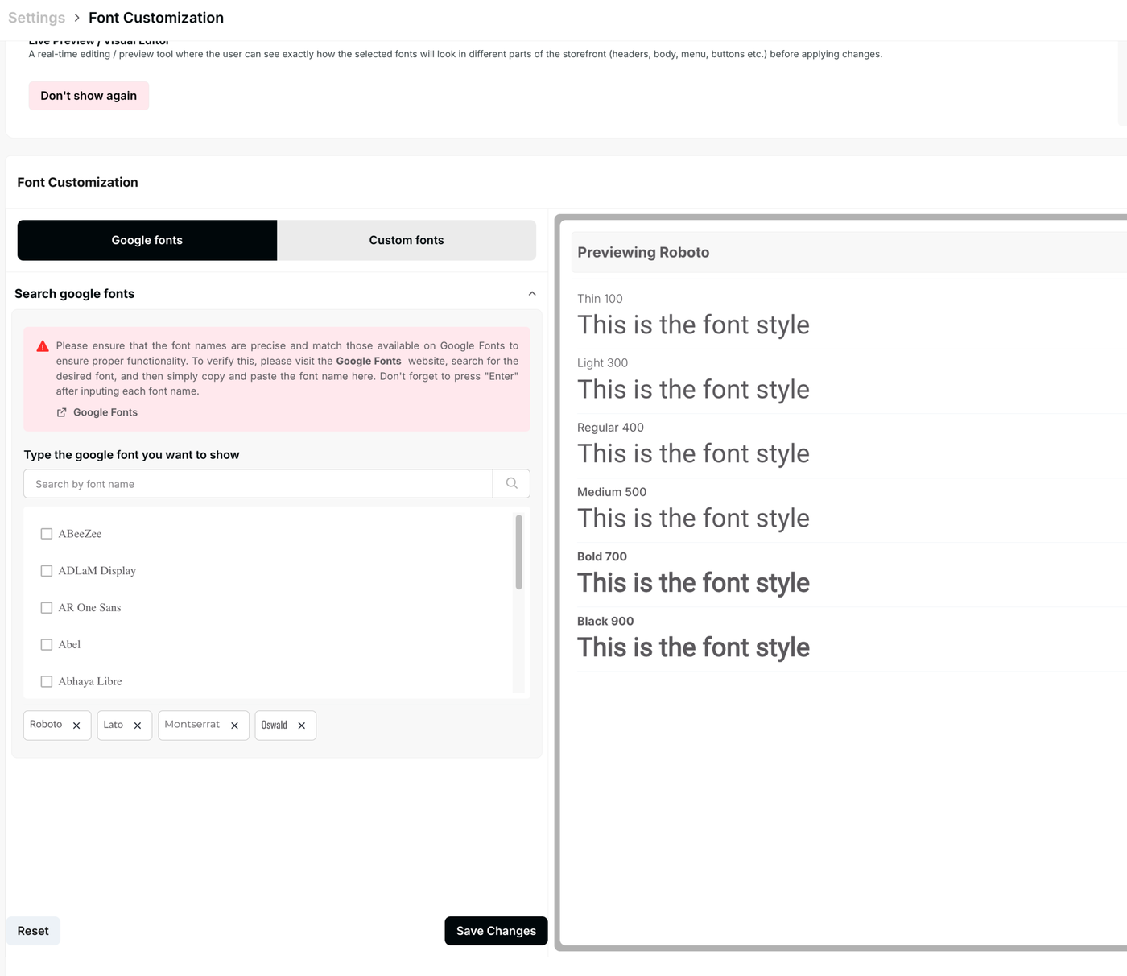Click the search magnifier icon button

511,483
